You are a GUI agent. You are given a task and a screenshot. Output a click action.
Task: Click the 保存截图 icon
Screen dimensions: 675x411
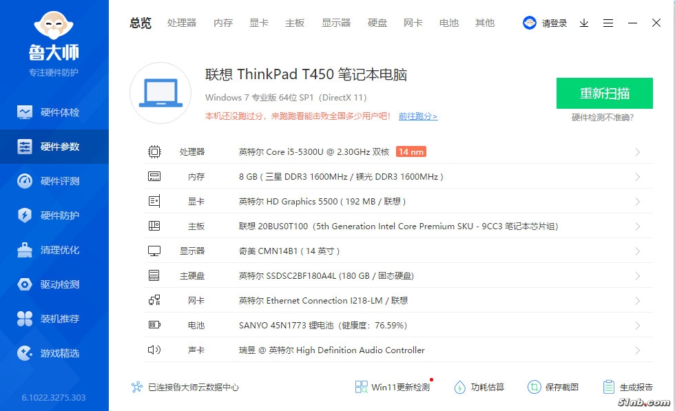(534, 387)
